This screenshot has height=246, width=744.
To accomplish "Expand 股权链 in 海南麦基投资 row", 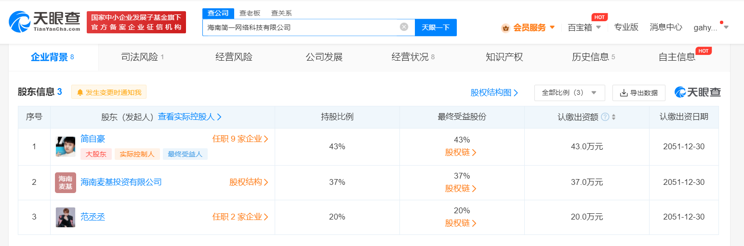I will tap(461, 189).
